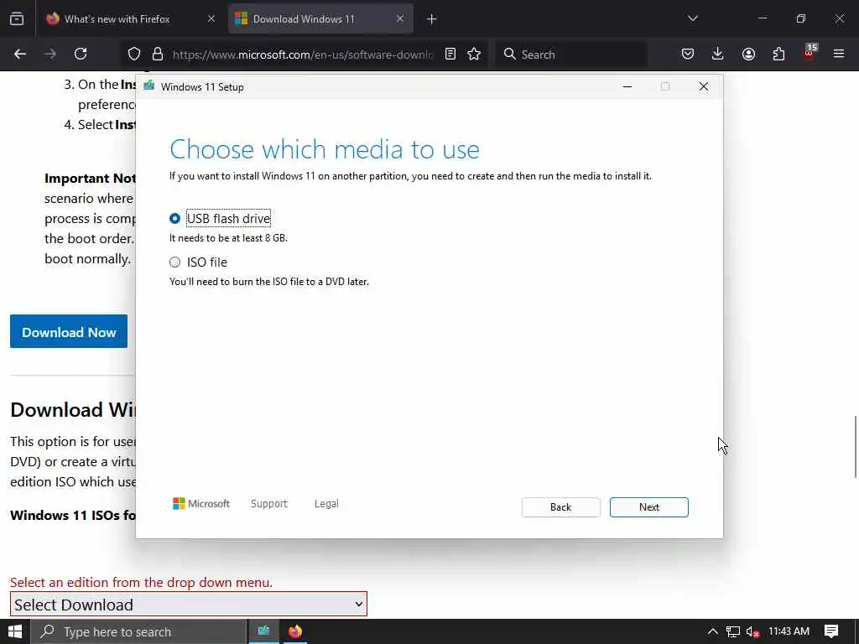Open the Firefox account icon
The image size is (859, 644).
748,54
